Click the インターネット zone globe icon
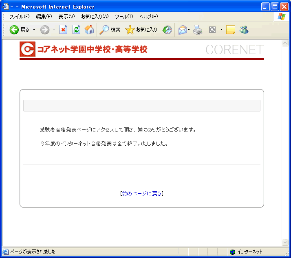The width and height of the screenshot is (291, 258). click(232, 252)
